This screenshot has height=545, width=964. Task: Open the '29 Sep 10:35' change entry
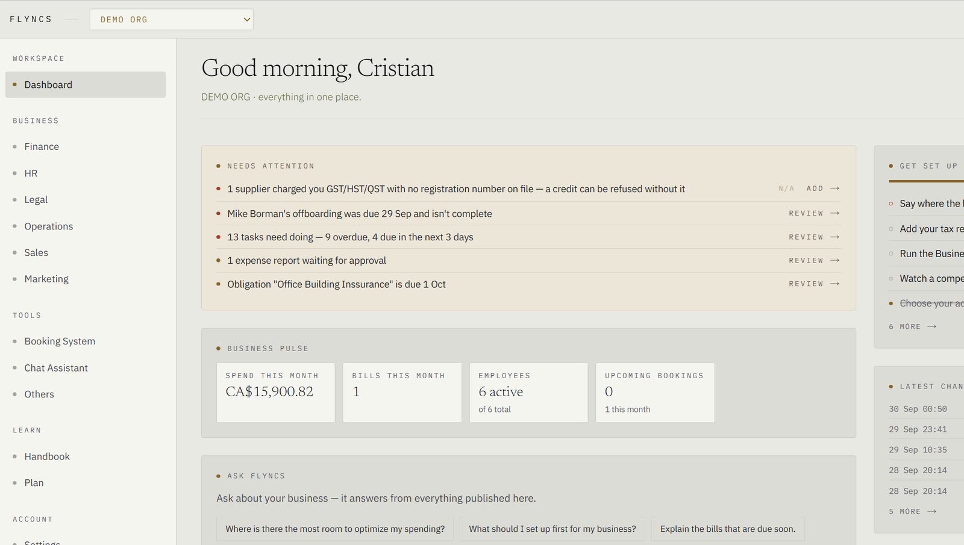pyautogui.click(x=918, y=450)
